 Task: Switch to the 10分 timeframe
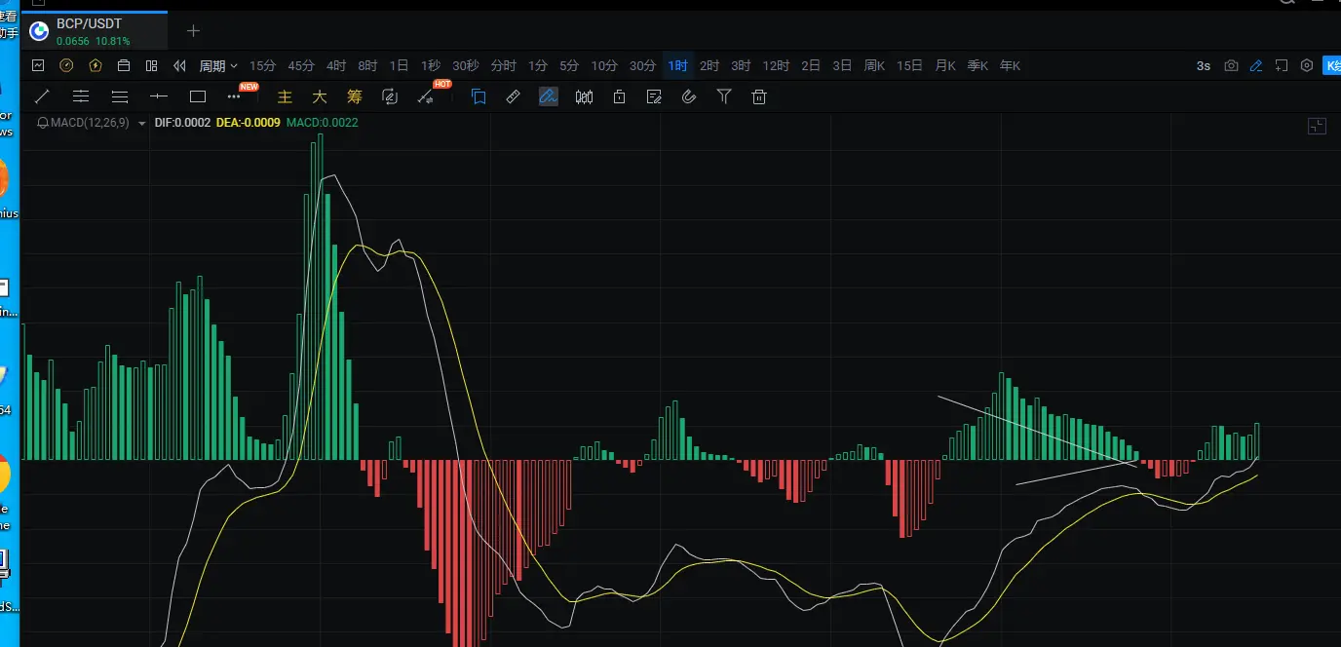[604, 65]
